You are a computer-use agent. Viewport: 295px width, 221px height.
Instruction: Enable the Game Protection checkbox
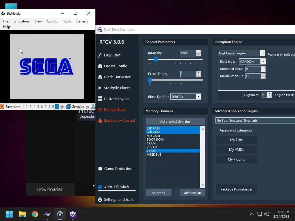[x=100, y=169]
